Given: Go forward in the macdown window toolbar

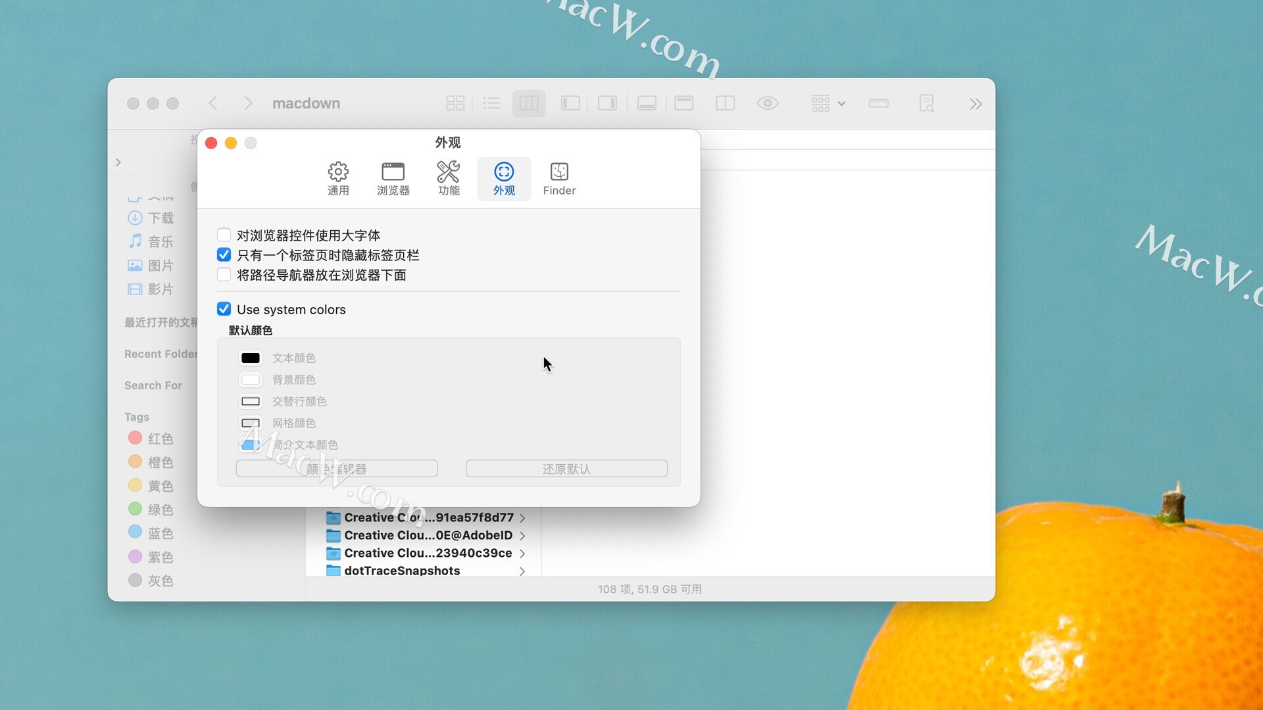Looking at the screenshot, I should pyautogui.click(x=248, y=103).
